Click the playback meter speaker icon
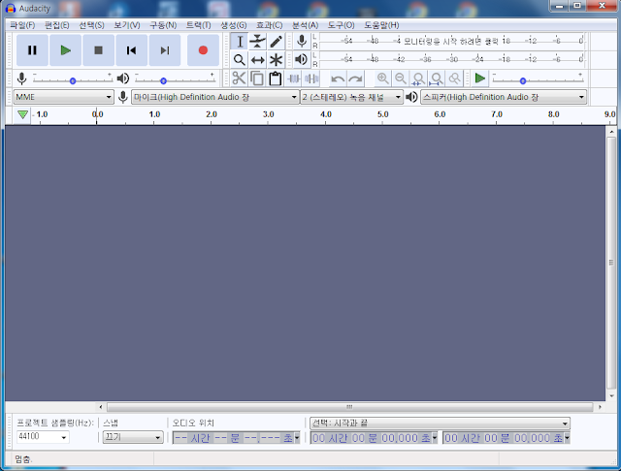 coord(302,59)
